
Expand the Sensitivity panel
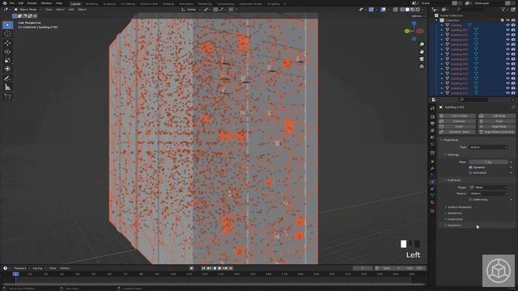tap(455, 213)
